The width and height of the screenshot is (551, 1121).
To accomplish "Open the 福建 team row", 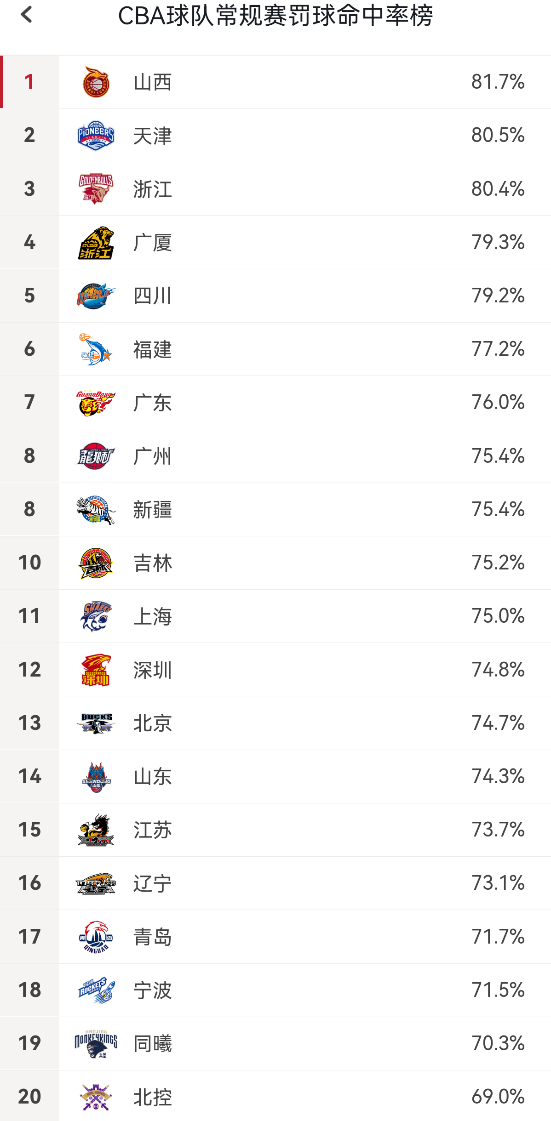I will pos(275,349).
